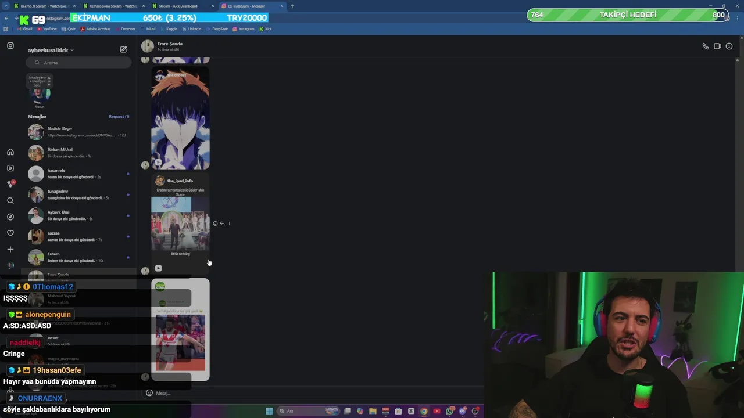This screenshot has width=744, height=418.
Task: Open a new browser tab
Action: [292, 6]
